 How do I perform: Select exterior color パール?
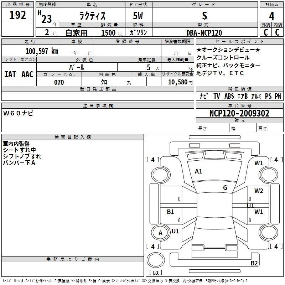[77, 68]
